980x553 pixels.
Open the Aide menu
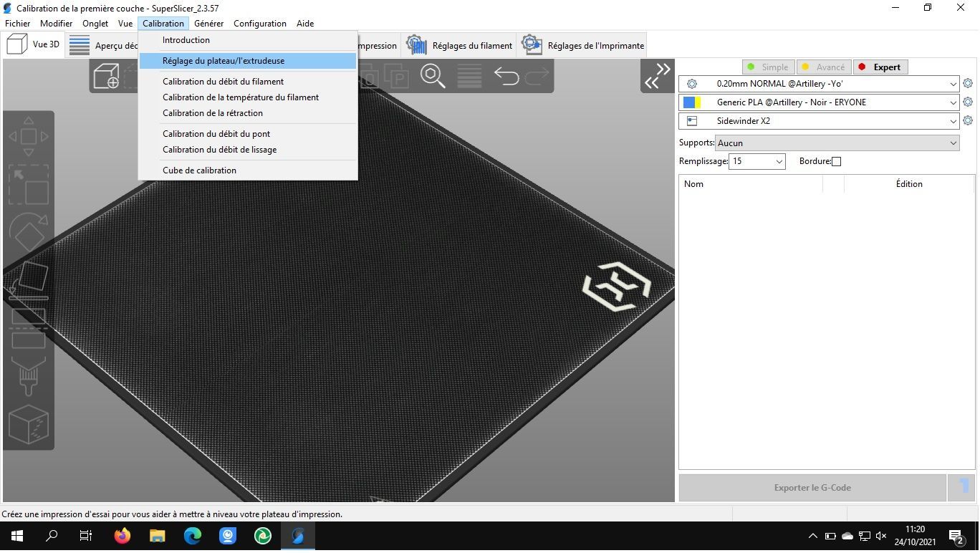click(x=305, y=24)
